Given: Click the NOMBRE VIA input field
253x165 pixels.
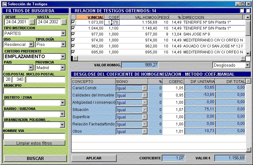Looking at the screenshot, I should point(34,136).
